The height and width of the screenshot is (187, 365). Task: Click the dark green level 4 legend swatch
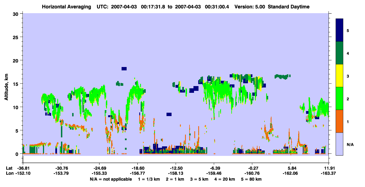pyautogui.click(x=339, y=53)
